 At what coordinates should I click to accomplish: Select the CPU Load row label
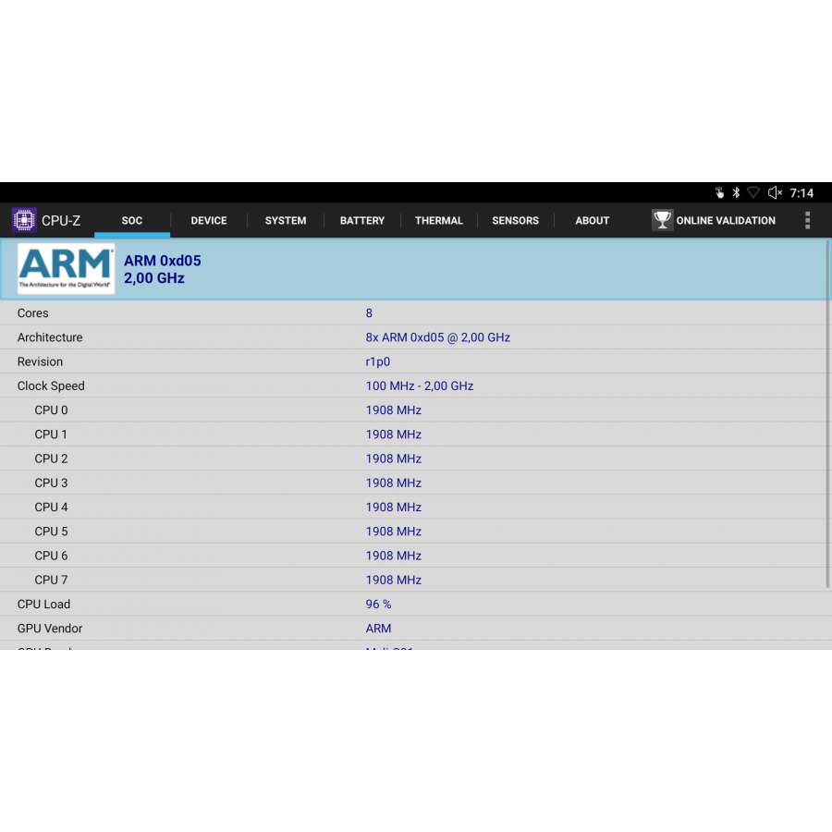pos(43,605)
